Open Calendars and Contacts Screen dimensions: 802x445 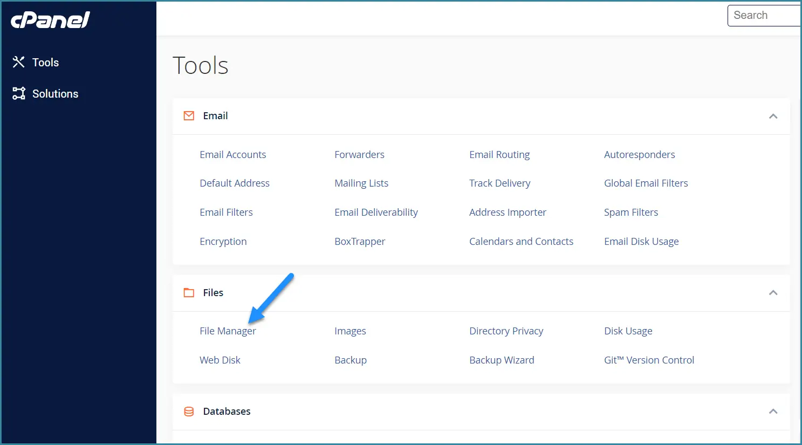(x=521, y=242)
